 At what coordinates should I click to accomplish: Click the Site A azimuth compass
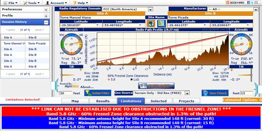(71, 44)
